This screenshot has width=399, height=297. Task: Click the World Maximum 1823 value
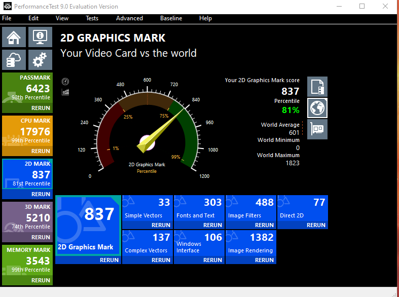293,163
